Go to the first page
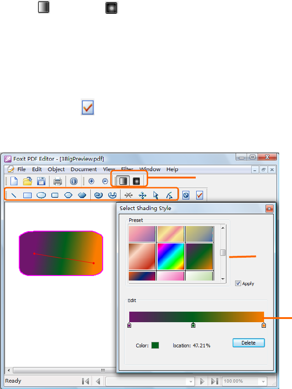 [x=85, y=381]
